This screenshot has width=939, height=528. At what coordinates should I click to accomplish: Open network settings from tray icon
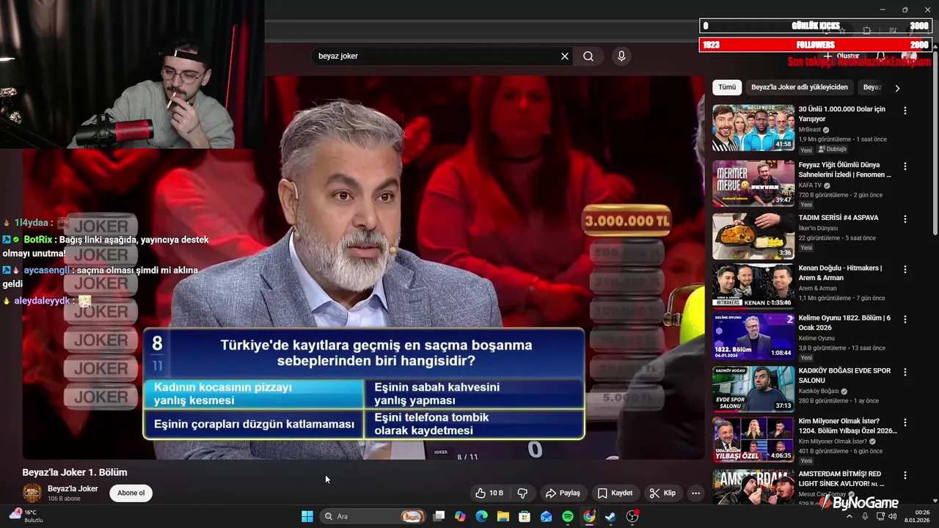(881, 516)
